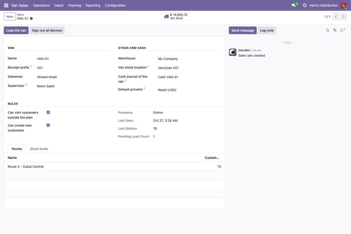The width and height of the screenshot is (351, 234).
Task: Show the Cash journal help icon
Action: (125, 81)
